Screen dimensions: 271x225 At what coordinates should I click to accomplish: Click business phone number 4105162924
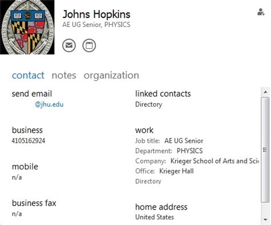click(29, 141)
